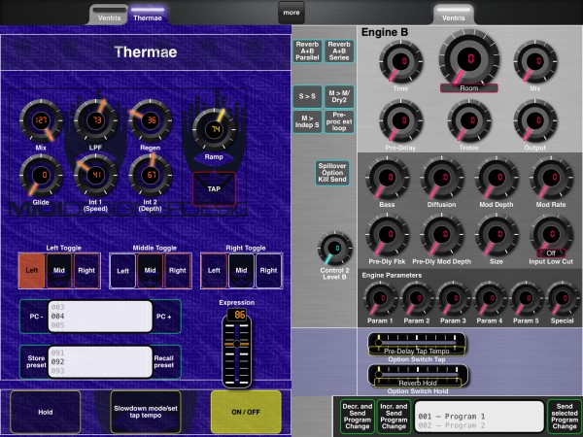Click the Hold button
Viewport: 583px width, 437px height.
point(46,412)
